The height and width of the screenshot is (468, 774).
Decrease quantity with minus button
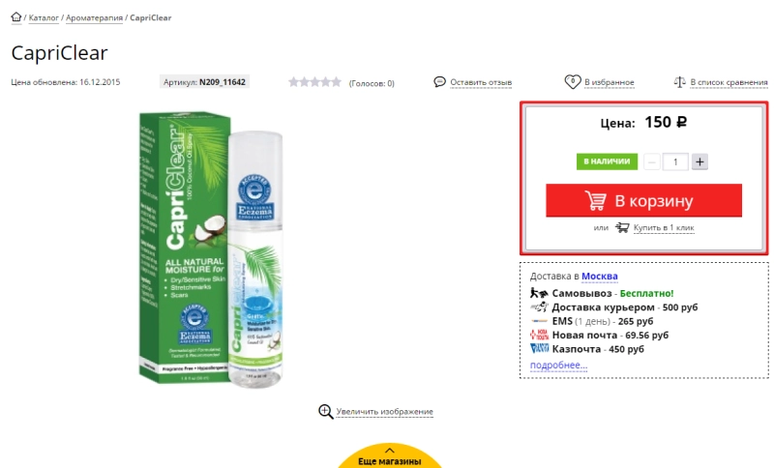point(653,161)
